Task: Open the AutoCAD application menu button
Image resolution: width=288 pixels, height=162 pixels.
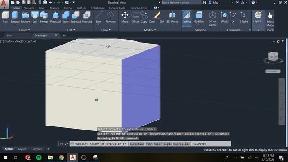Action: point(4,4)
